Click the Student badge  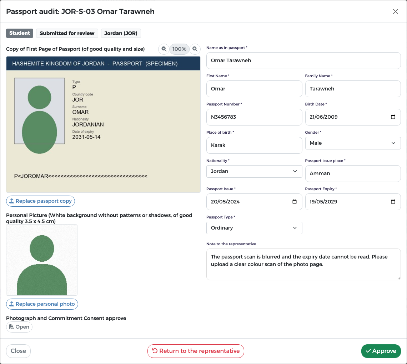click(x=20, y=33)
